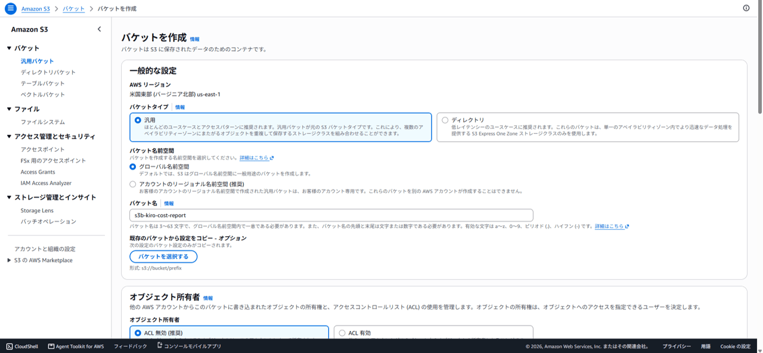Choose グローバル名前空間 radio option

tap(133, 167)
